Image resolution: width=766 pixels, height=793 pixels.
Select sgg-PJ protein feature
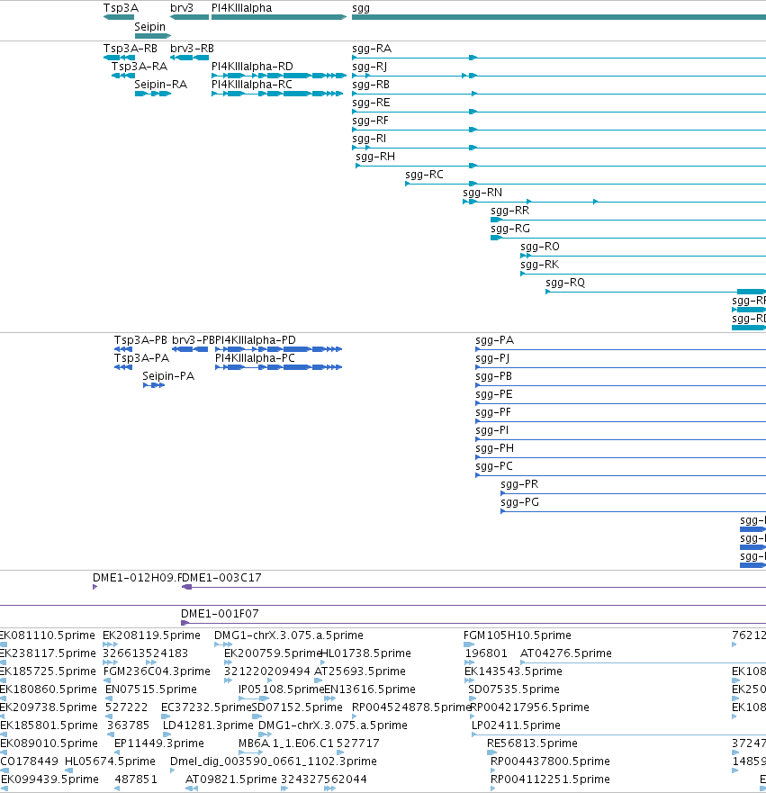click(x=620, y=367)
